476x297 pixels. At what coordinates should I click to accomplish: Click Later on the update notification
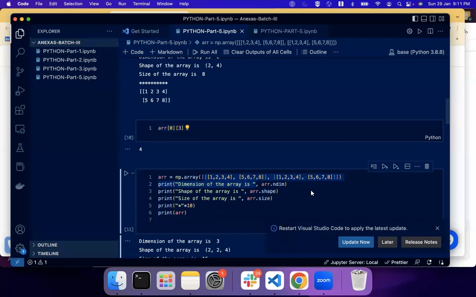coord(387,242)
